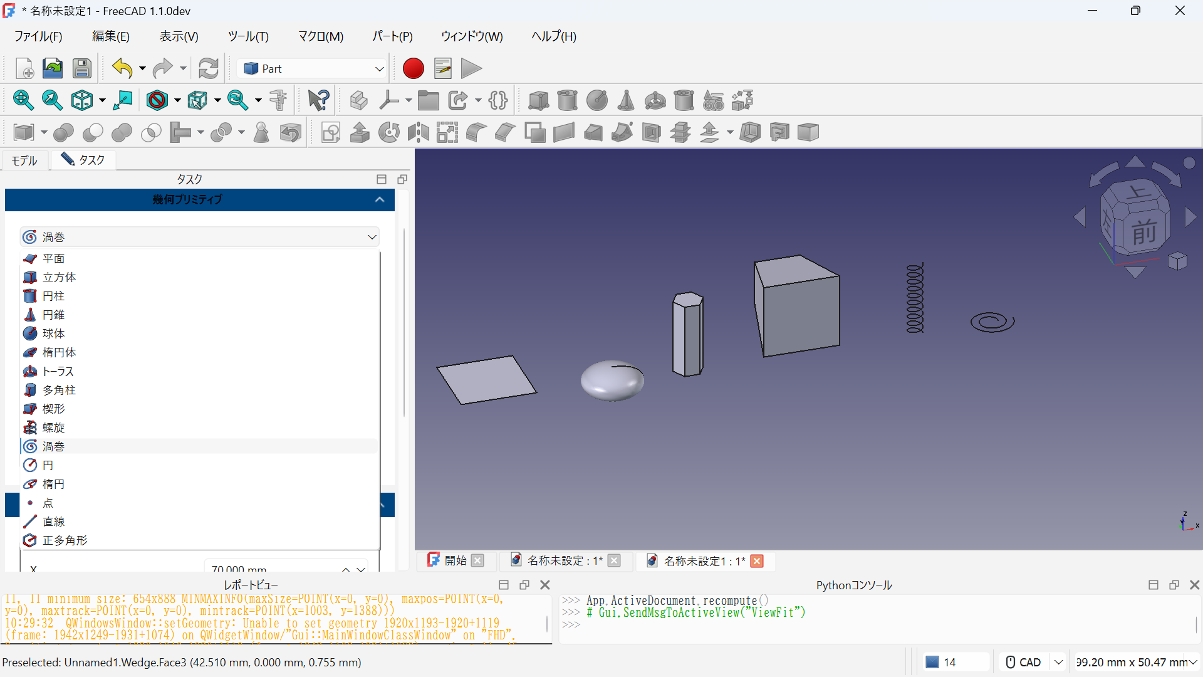The image size is (1203, 677).
Task: Click the What's This help icon
Action: 318,100
